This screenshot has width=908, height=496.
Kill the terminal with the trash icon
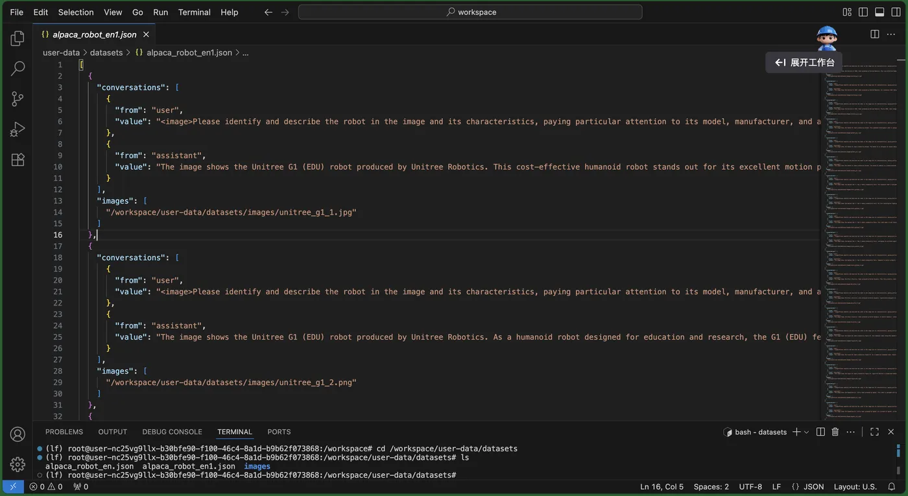835,432
